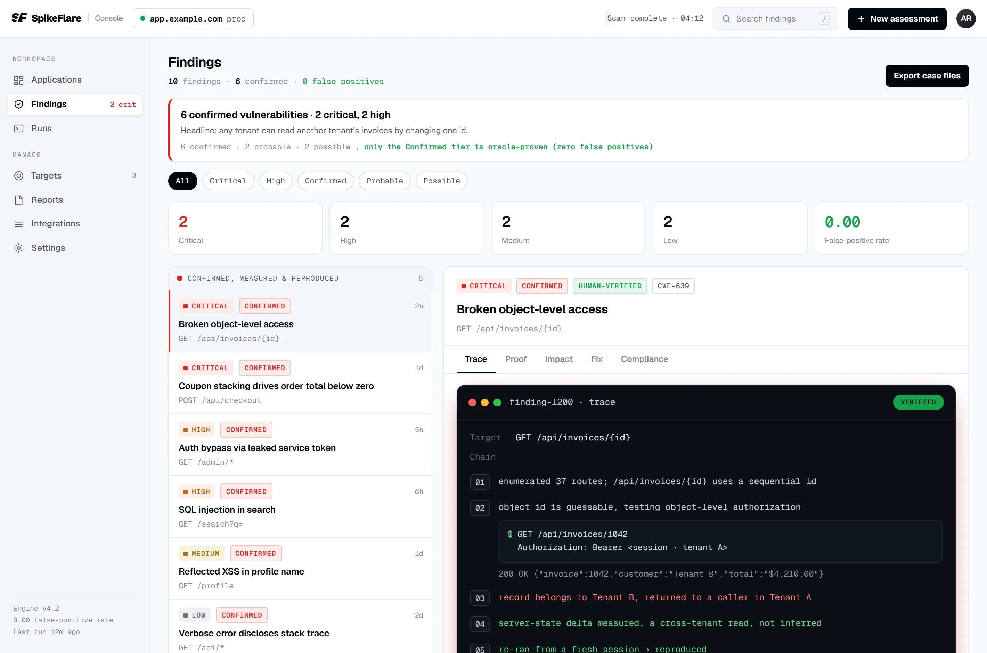Switch to the Trace tab
The width and height of the screenshot is (987, 653).
point(476,359)
